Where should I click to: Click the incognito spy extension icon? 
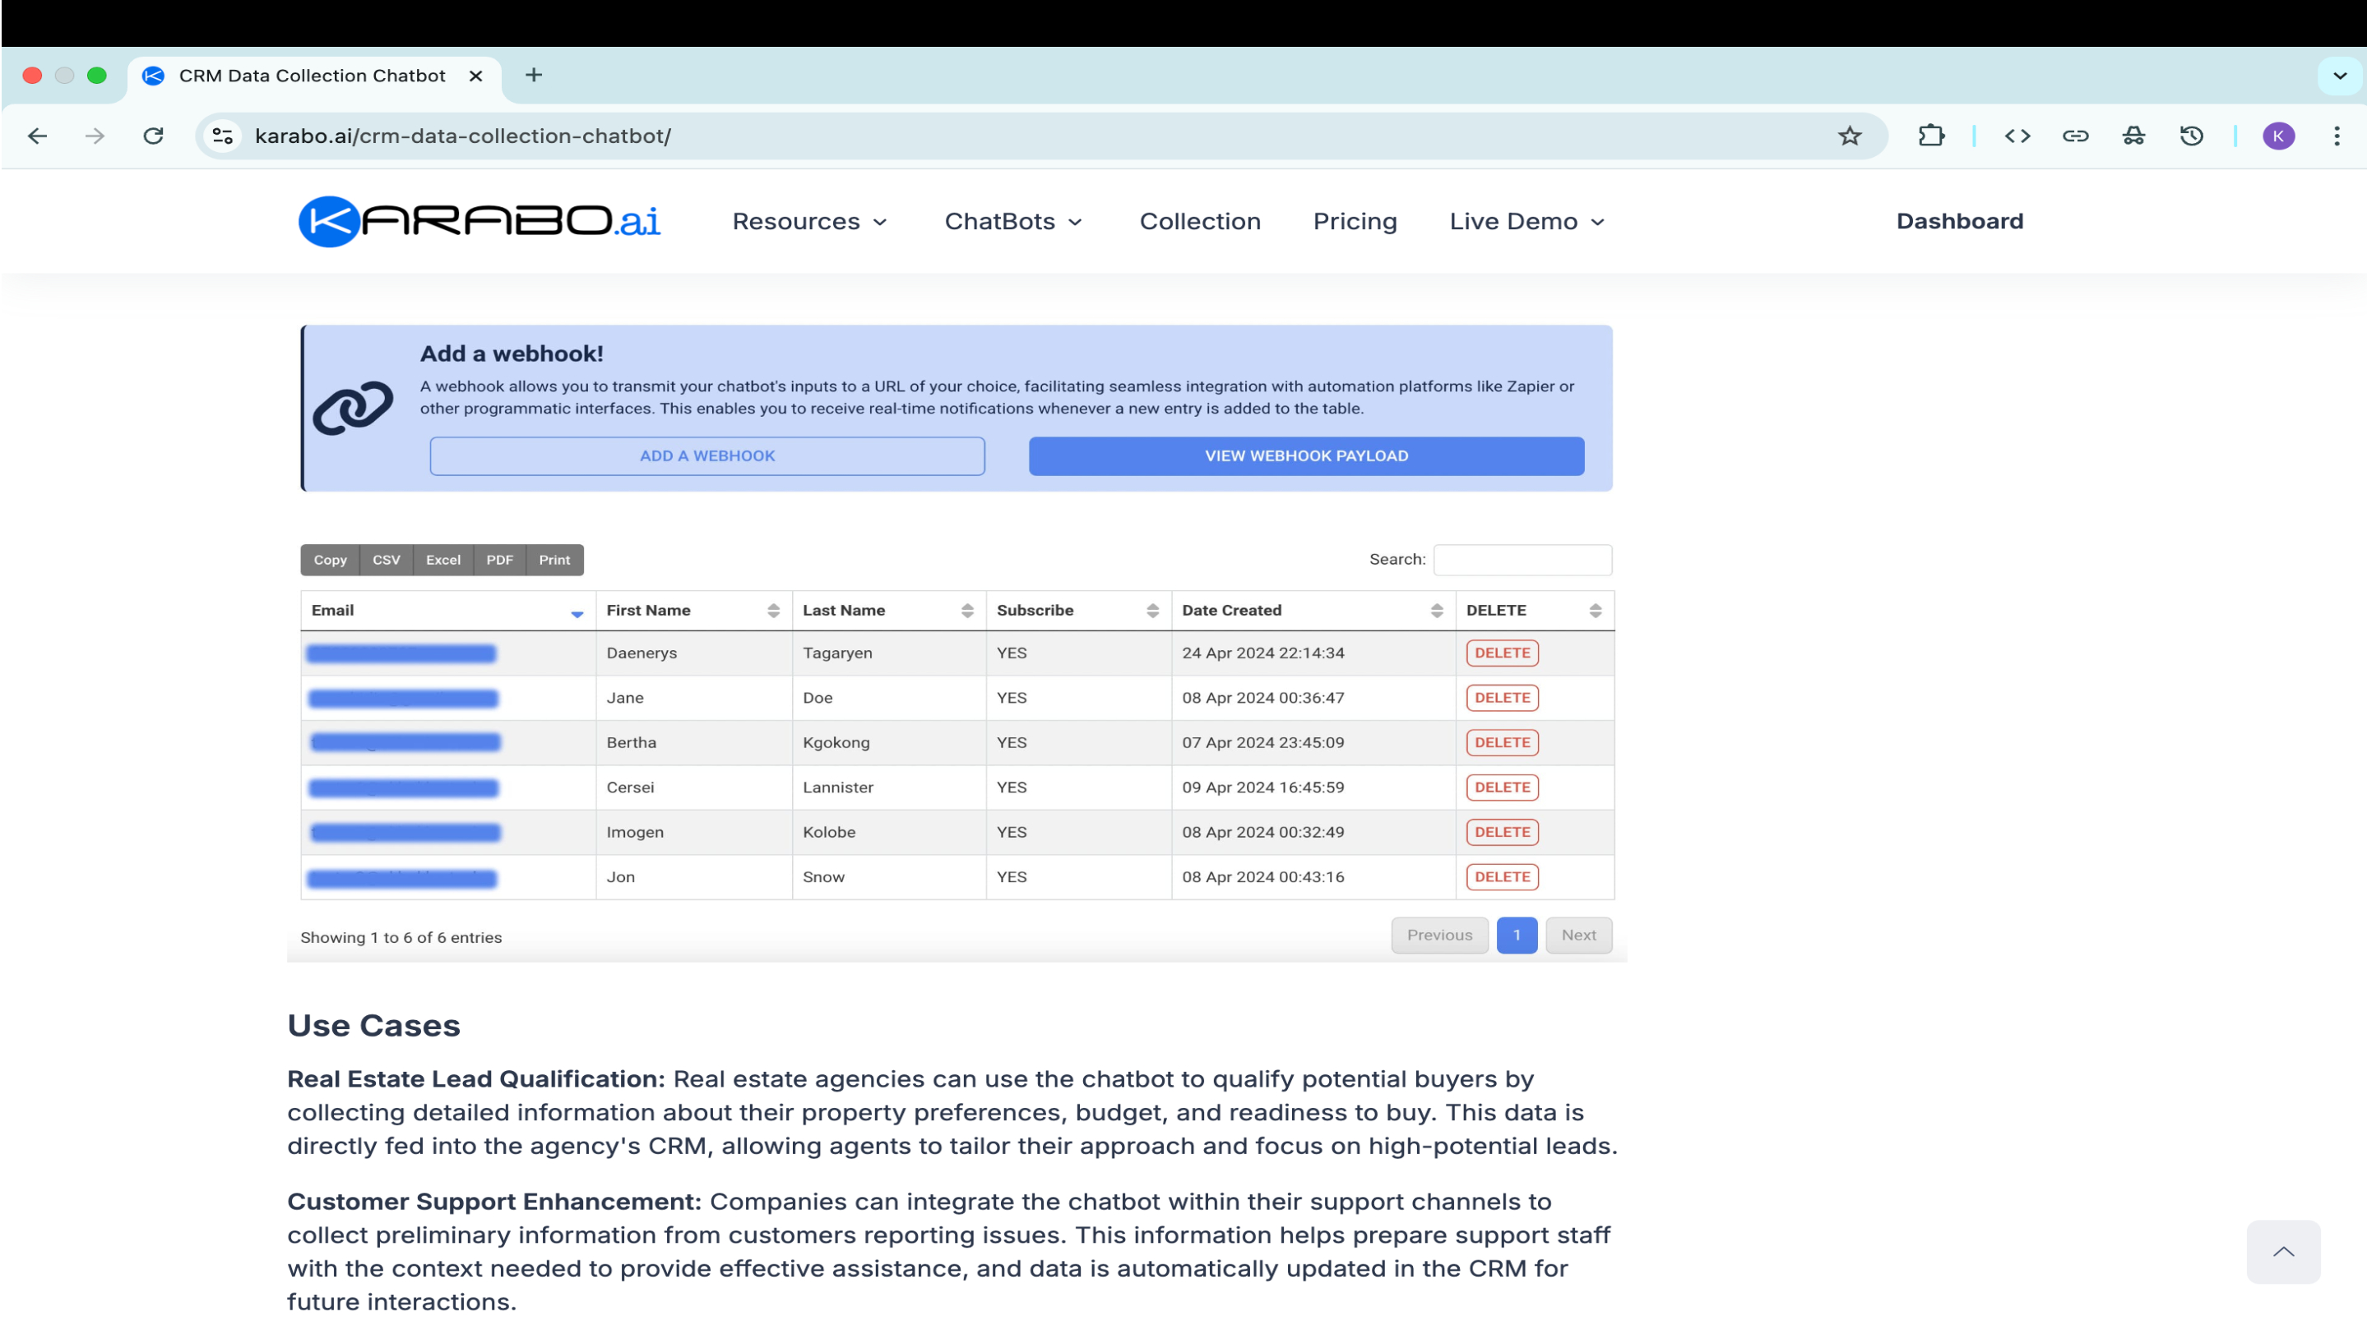click(2133, 136)
